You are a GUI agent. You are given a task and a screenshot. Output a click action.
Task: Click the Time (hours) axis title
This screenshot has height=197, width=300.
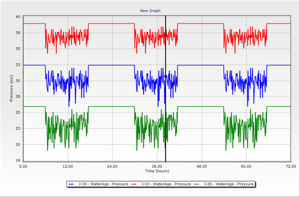coord(157,171)
